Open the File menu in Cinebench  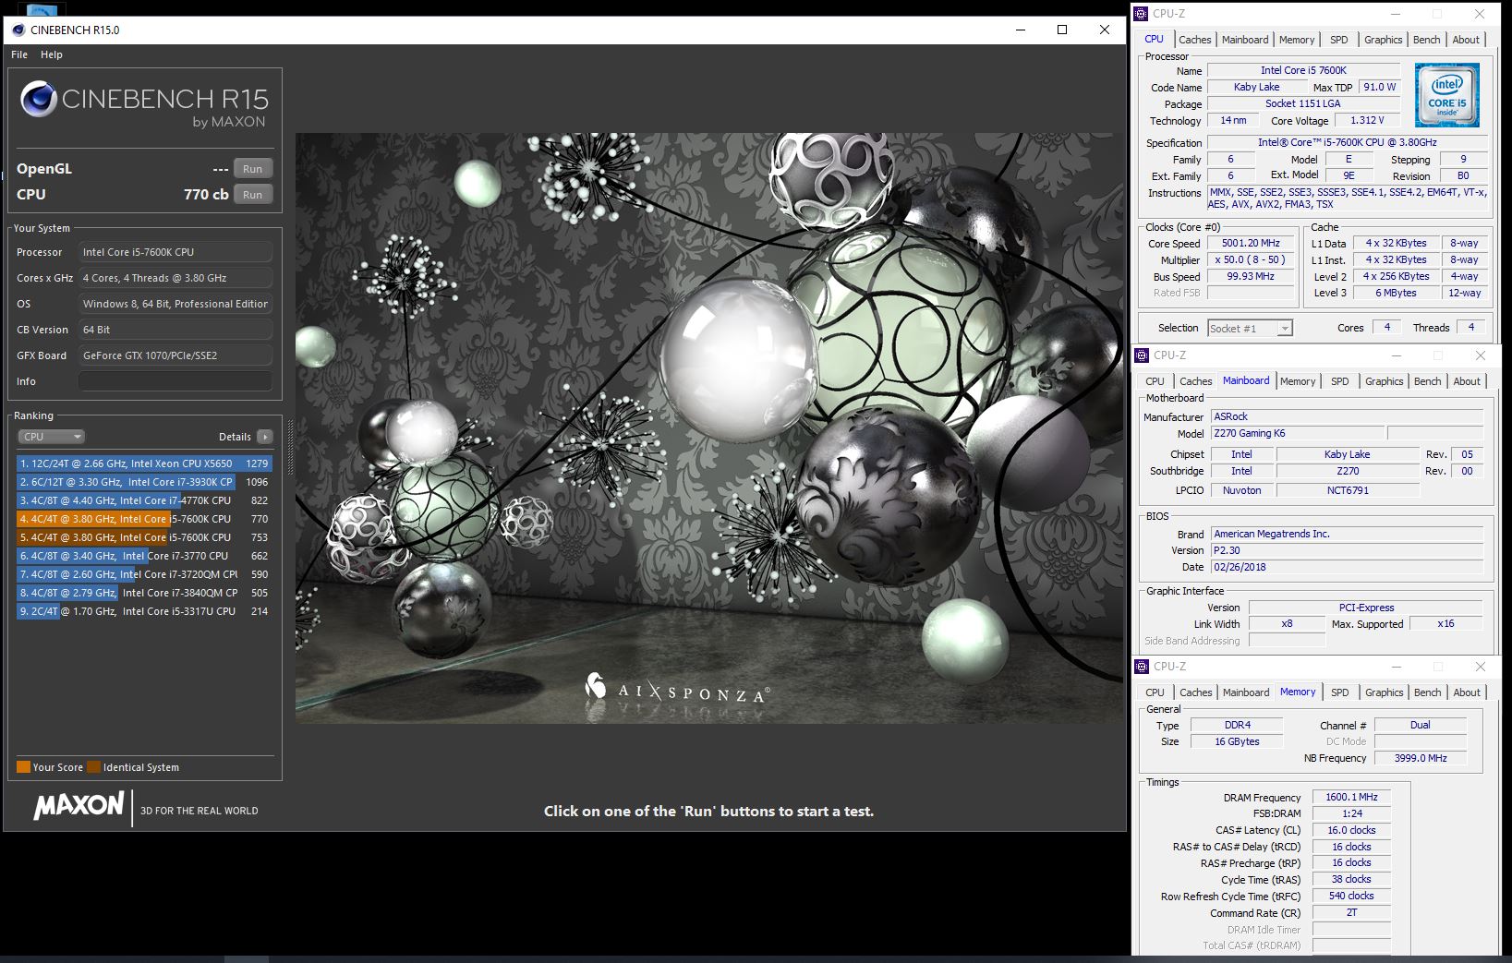tap(19, 54)
